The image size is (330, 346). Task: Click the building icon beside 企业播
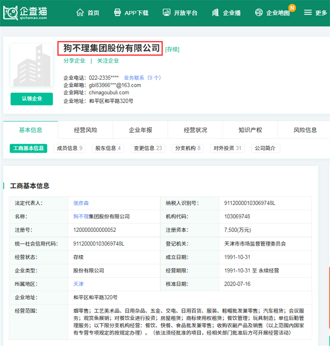[x=215, y=12]
